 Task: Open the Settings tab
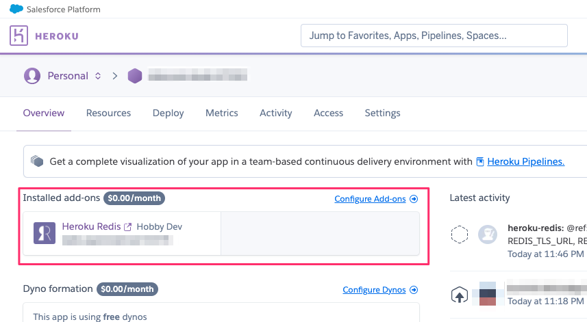pyautogui.click(x=383, y=113)
